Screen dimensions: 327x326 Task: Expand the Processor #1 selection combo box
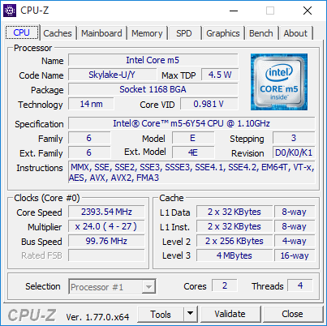(x=112, y=286)
